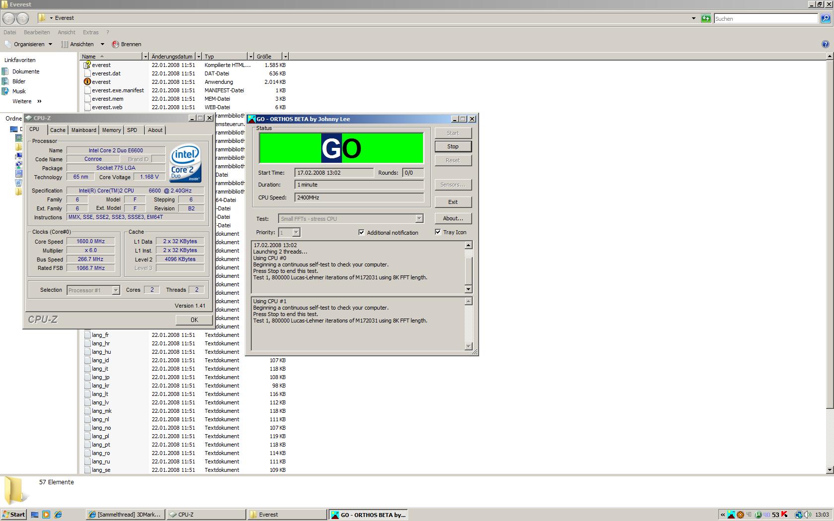Open Dokumente favorite link icon
Screen dimensions: 834x521
tap(5, 71)
